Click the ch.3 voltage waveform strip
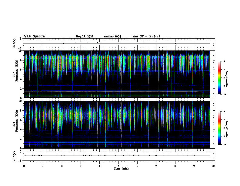Viewport: 240px width, 186px height. click(118, 156)
